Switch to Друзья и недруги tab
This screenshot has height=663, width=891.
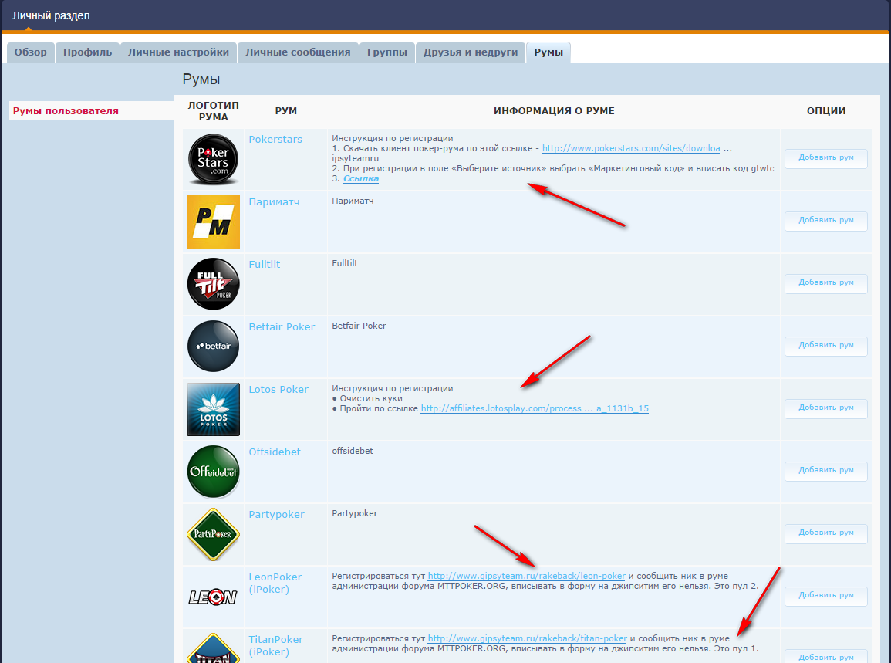(x=471, y=52)
